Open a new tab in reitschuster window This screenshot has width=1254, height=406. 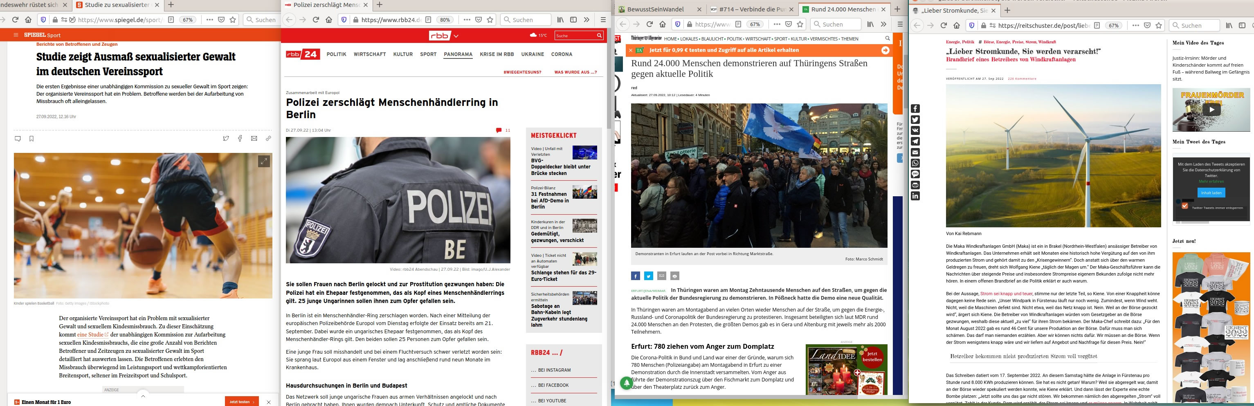coord(1007,10)
